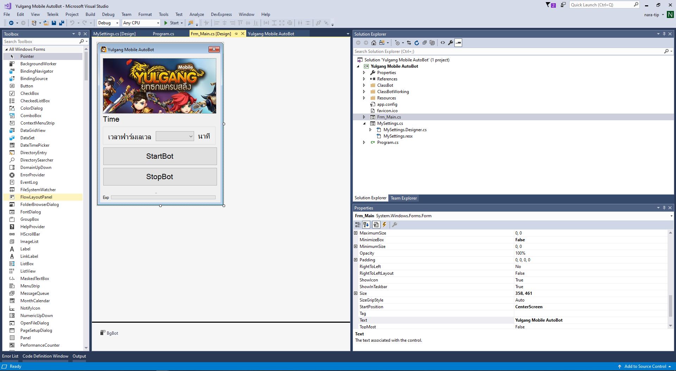Collapse the All Windows Forms toolbox group

pyautogui.click(x=6, y=49)
